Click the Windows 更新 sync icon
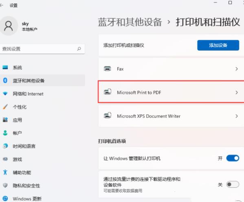This screenshot has height=202, width=244. coord(5,199)
